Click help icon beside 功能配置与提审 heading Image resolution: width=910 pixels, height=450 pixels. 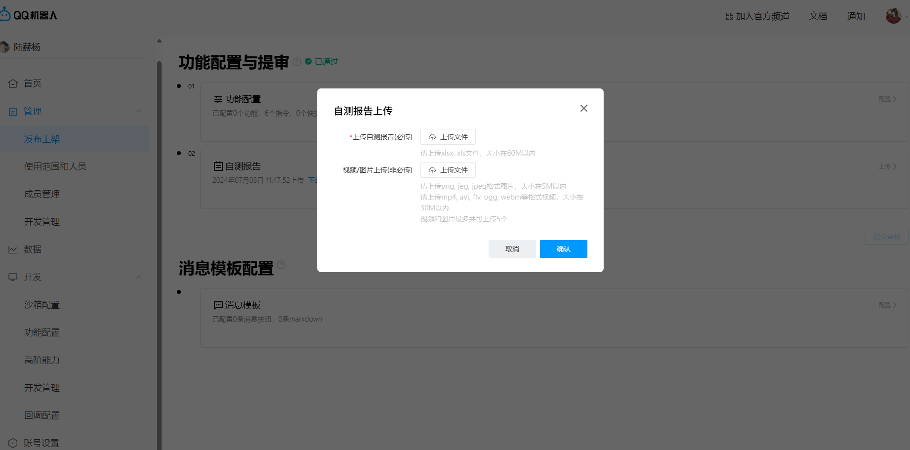click(297, 62)
